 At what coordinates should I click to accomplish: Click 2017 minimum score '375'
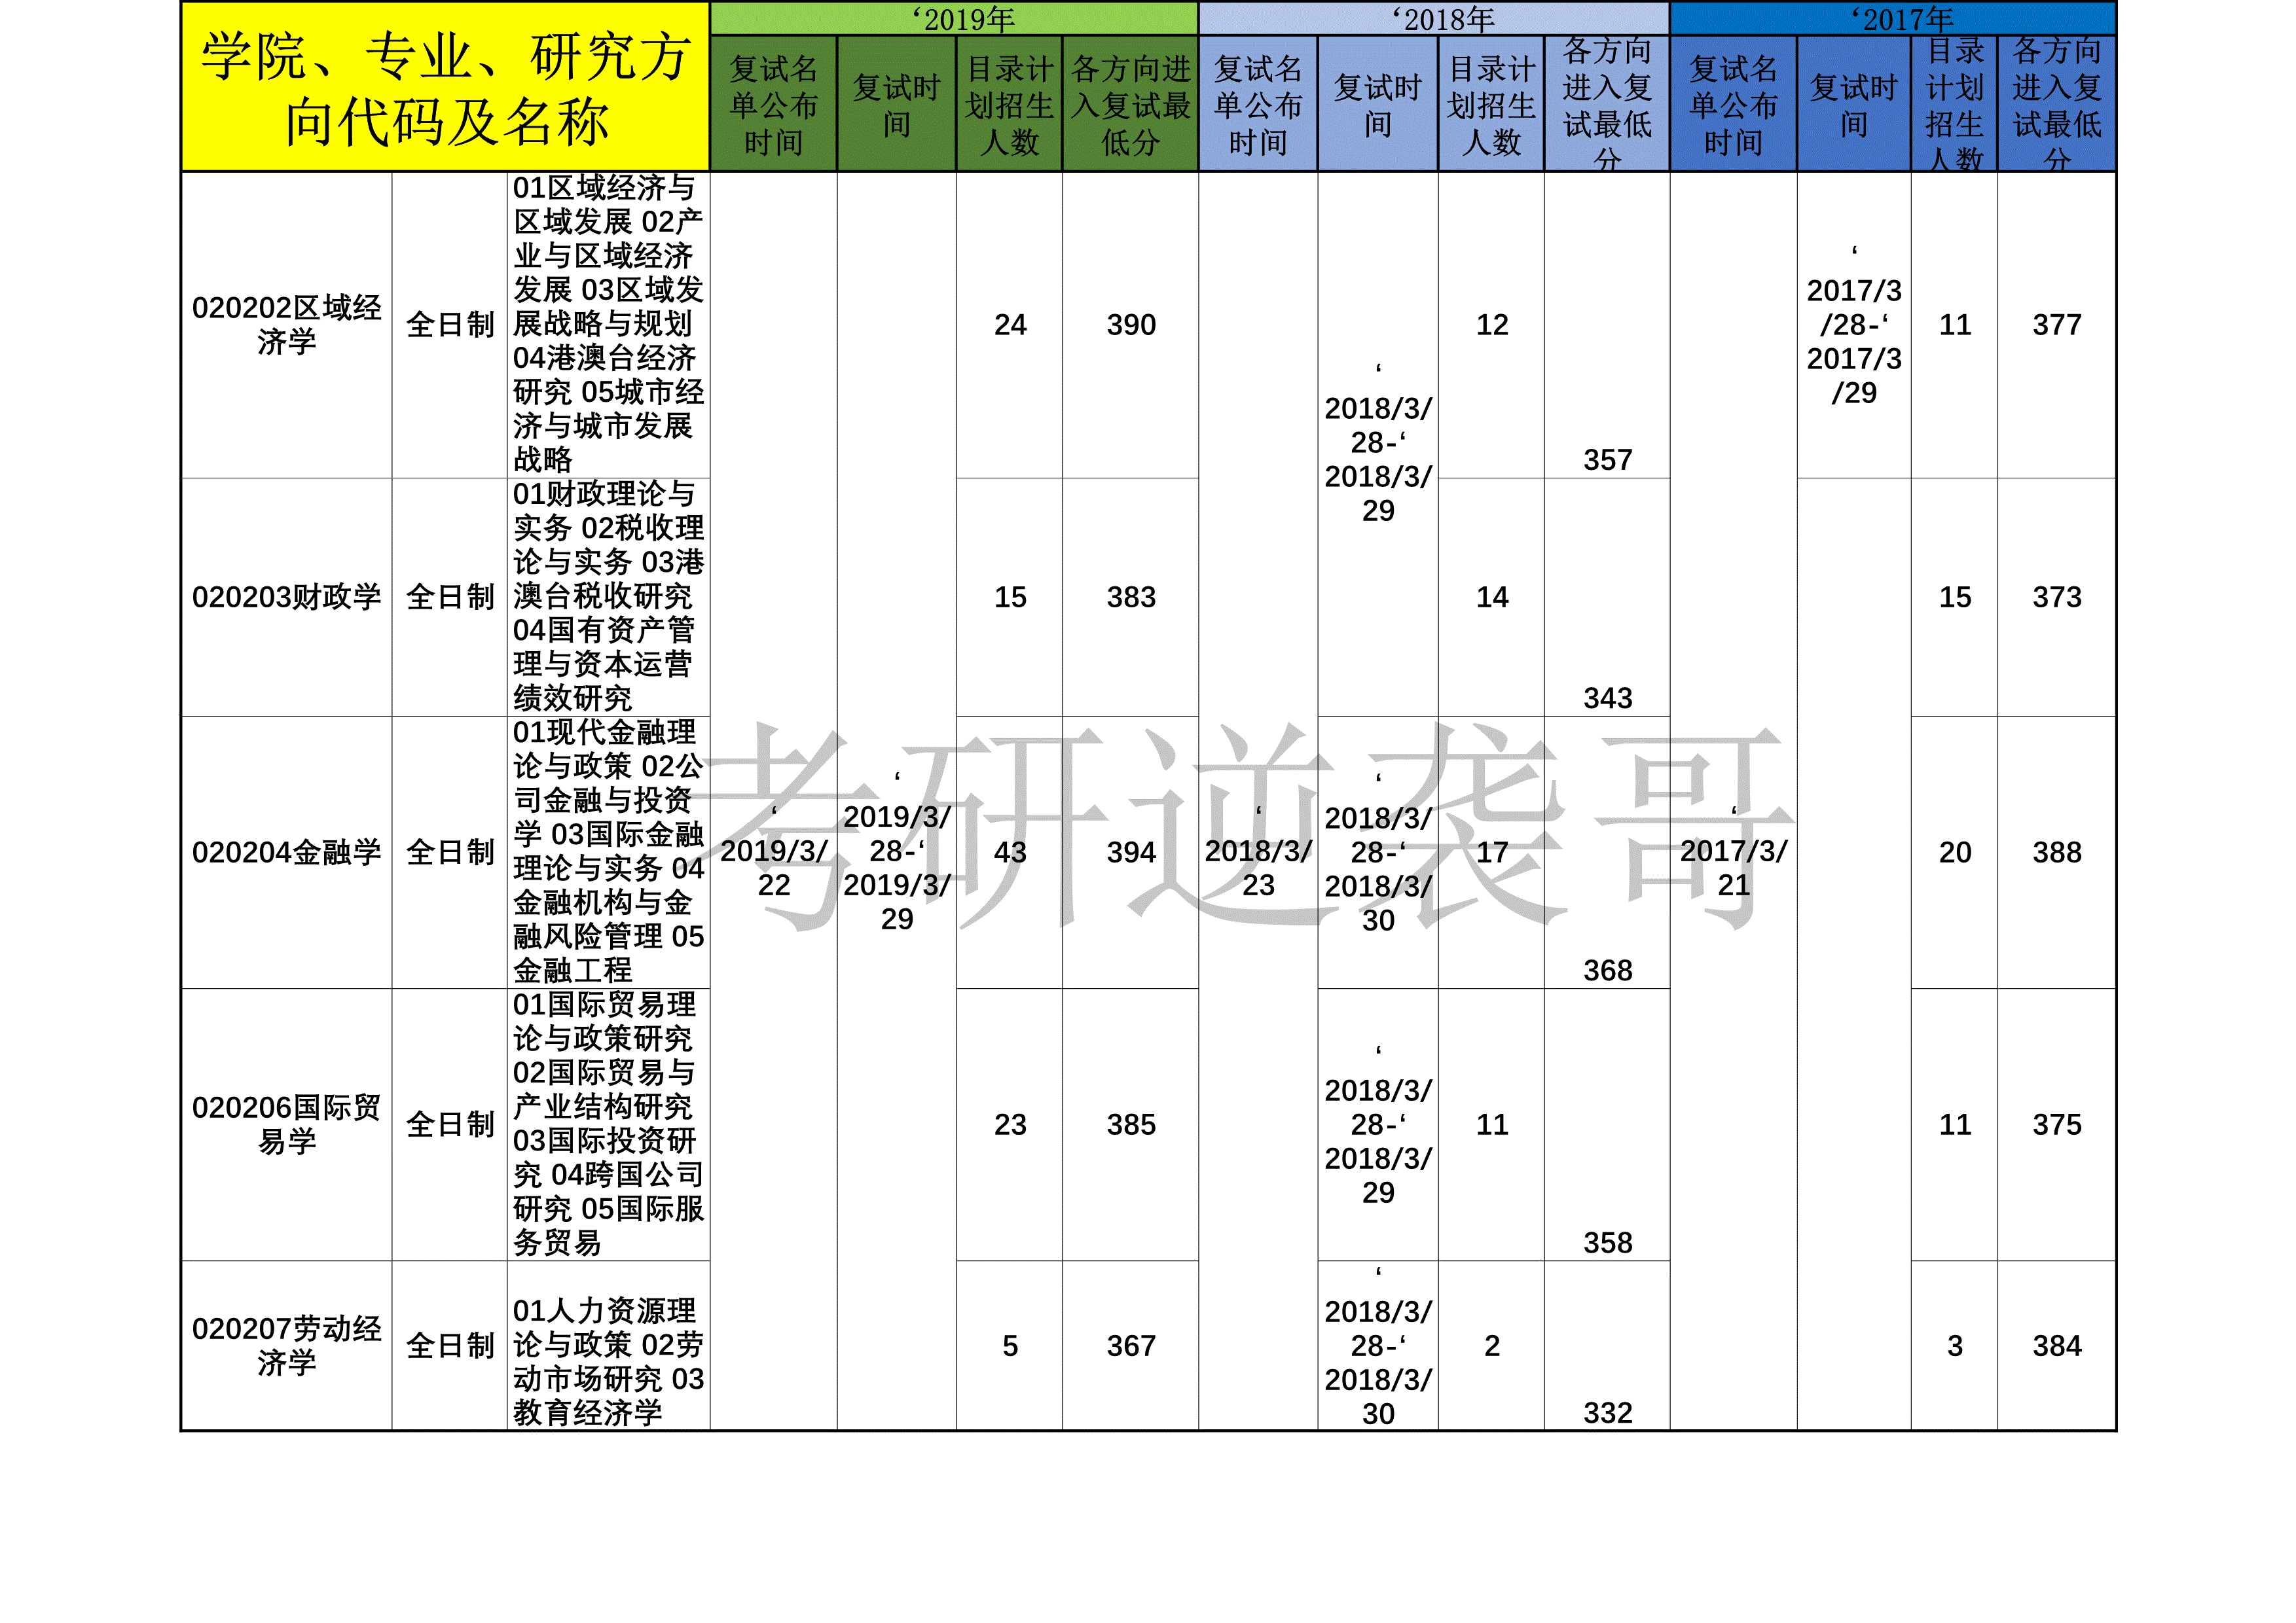click(x=2057, y=1124)
